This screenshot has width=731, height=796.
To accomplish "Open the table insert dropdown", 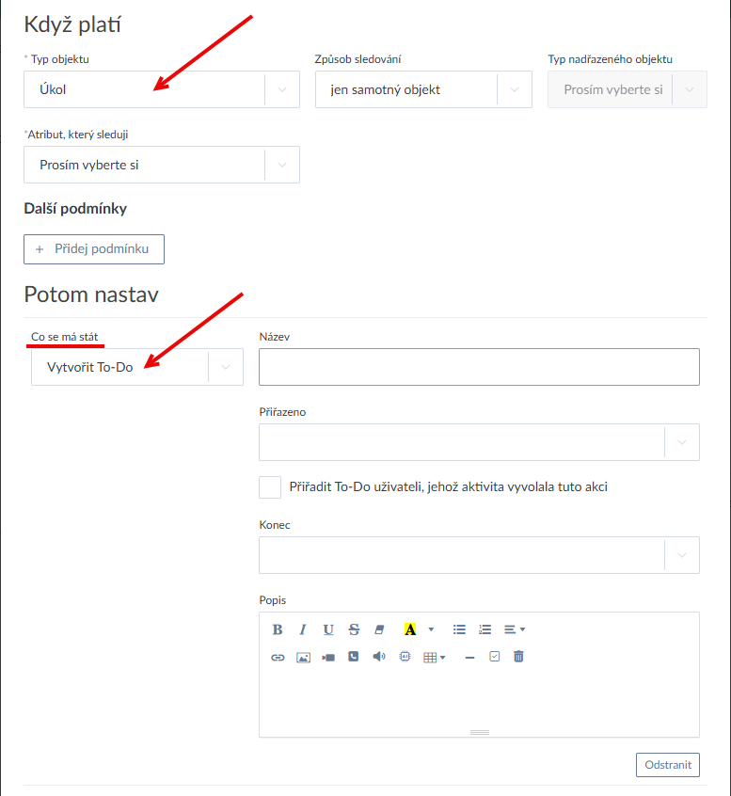I will coord(434,658).
